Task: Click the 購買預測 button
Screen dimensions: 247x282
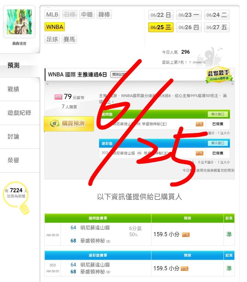Action: pos(69,124)
